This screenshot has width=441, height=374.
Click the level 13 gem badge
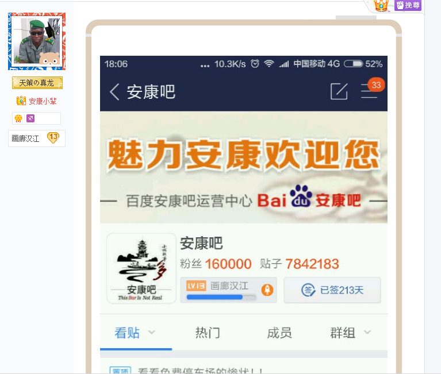53,138
